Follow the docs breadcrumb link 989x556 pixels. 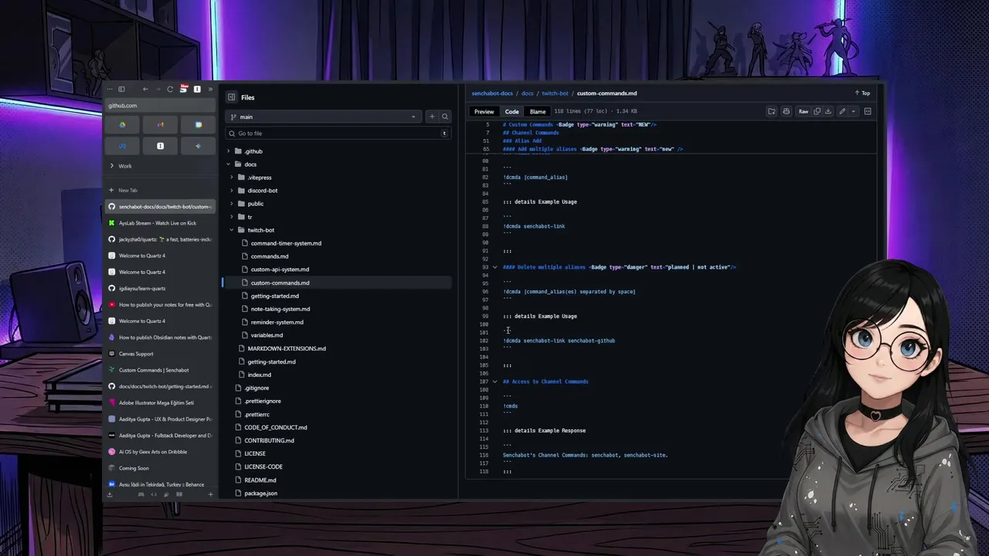coord(527,93)
